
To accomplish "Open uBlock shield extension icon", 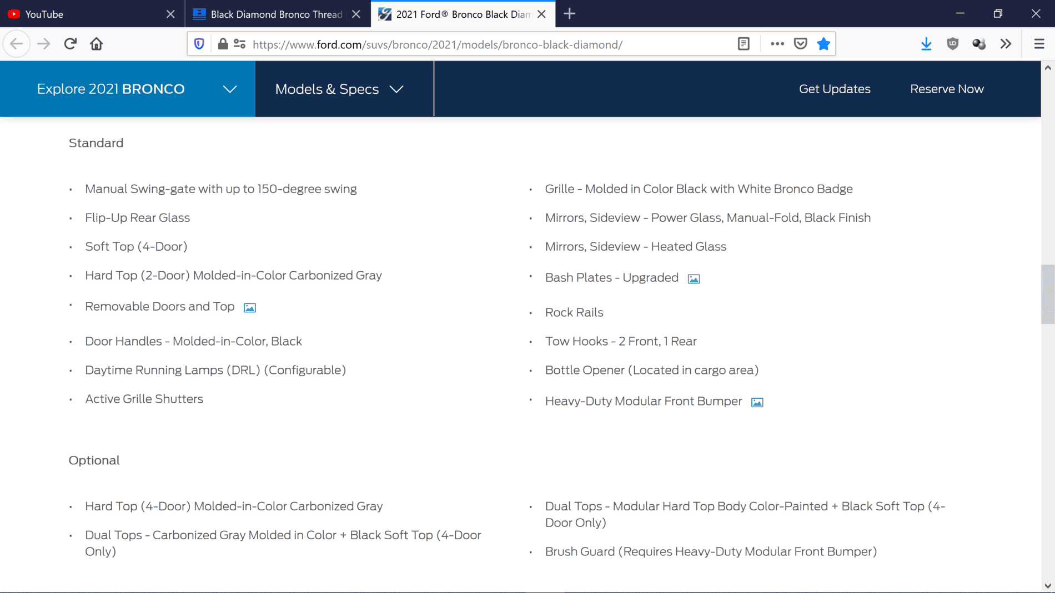I will point(953,44).
